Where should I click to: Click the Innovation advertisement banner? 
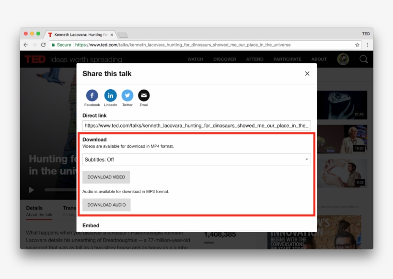(x=314, y=232)
